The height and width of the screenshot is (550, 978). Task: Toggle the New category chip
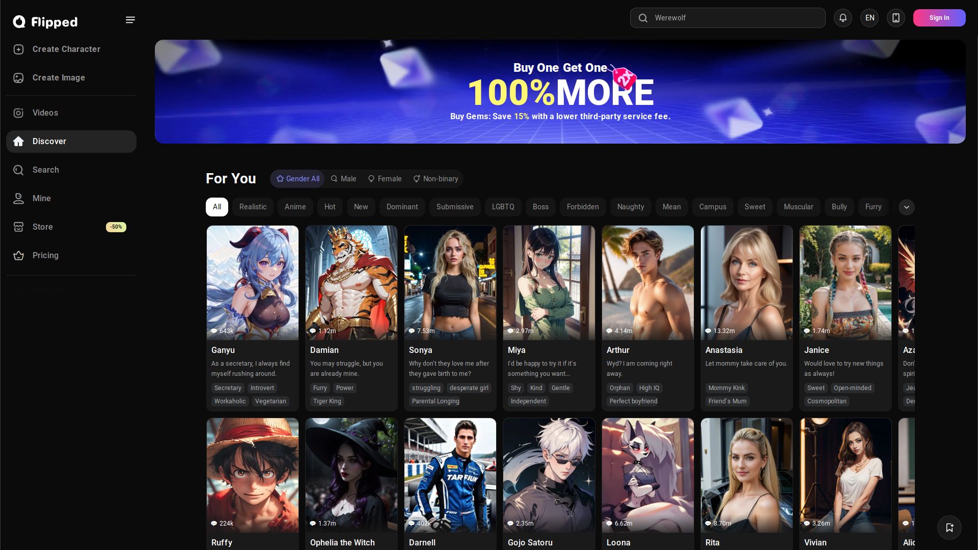(361, 207)
